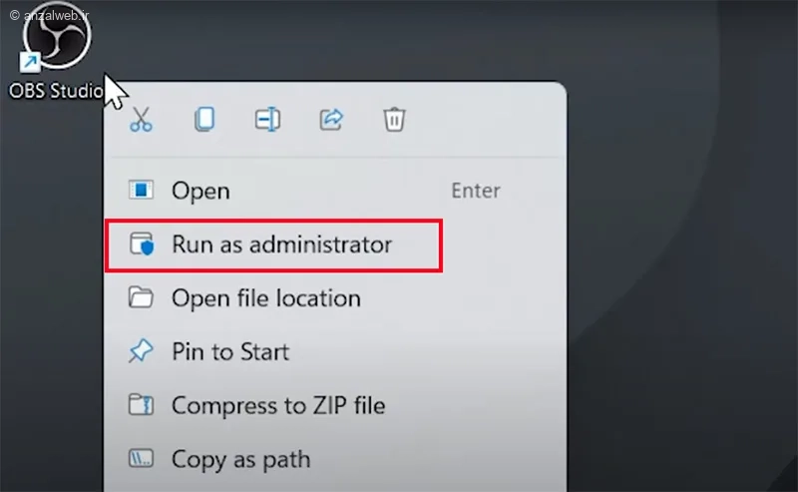Select Copy as path
798x492 pixels.
coord(336,459)
